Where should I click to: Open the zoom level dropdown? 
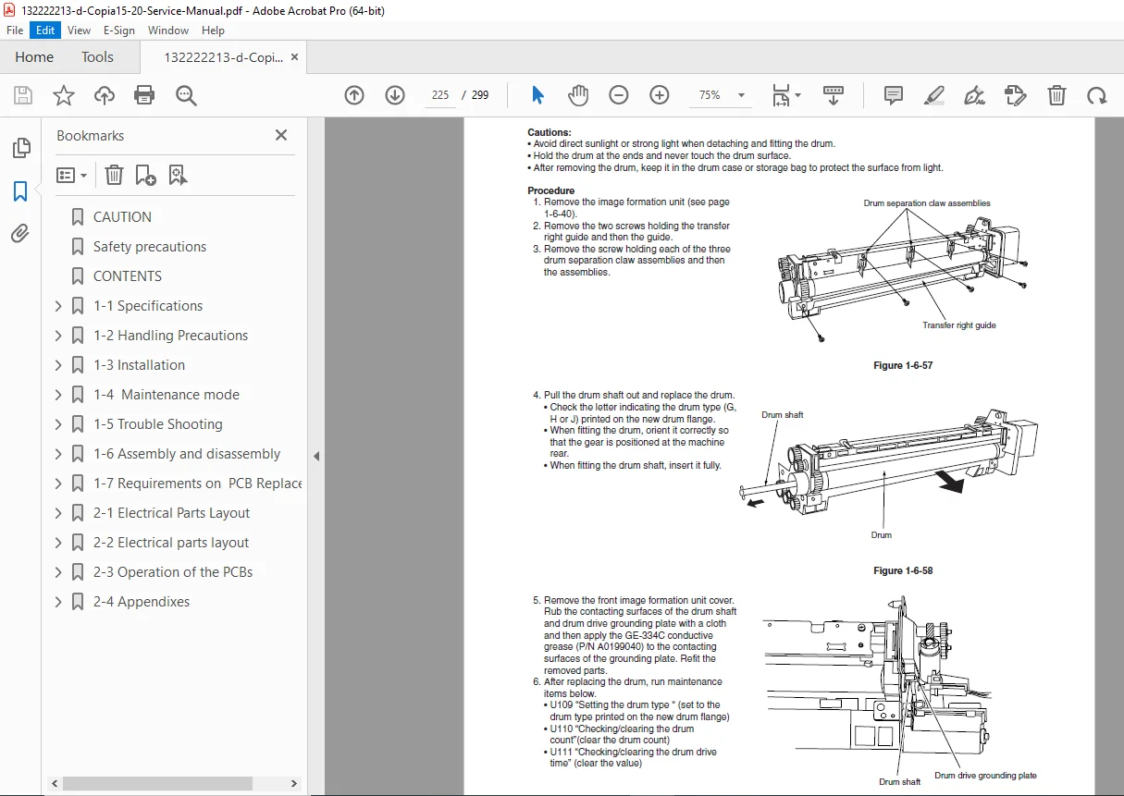[x=741, y=95]
